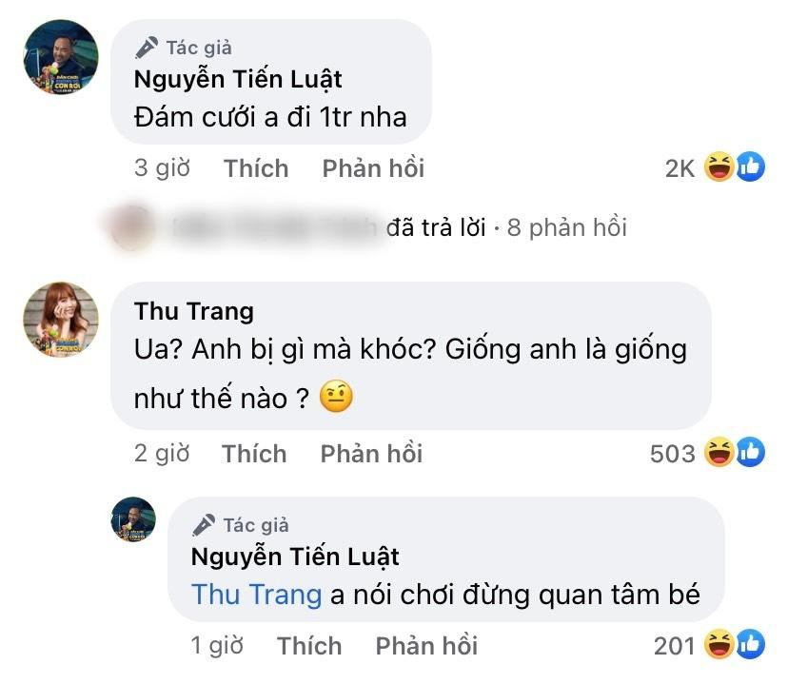The height and width of the screenshot is (684, 788).
Task: Click Thích under Nguyễn Tiến Luật's first comment
Action: point(255,167)
